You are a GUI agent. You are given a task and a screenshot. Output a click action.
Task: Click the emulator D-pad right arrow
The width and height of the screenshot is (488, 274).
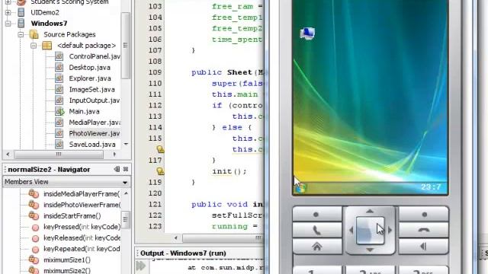[390, 230]
